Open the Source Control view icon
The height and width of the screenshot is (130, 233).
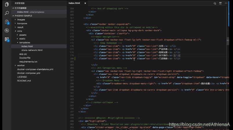click(x=7, y=22)
